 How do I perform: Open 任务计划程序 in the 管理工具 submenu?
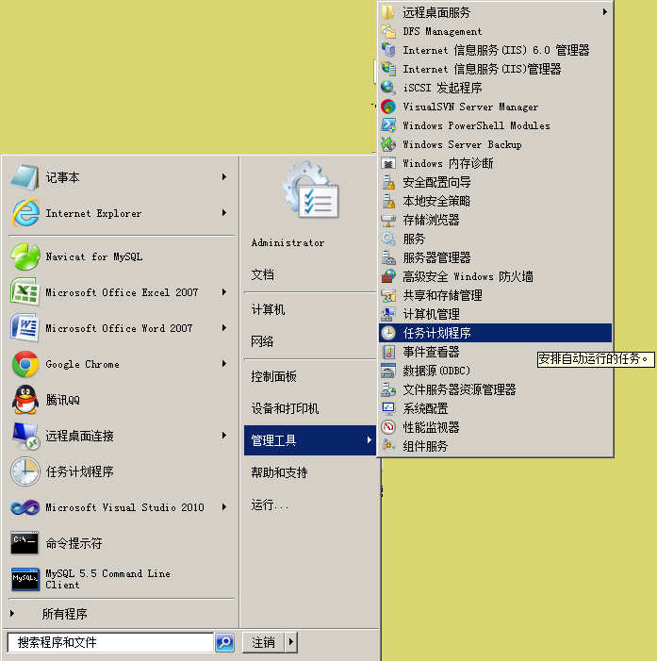pos(495,333)
